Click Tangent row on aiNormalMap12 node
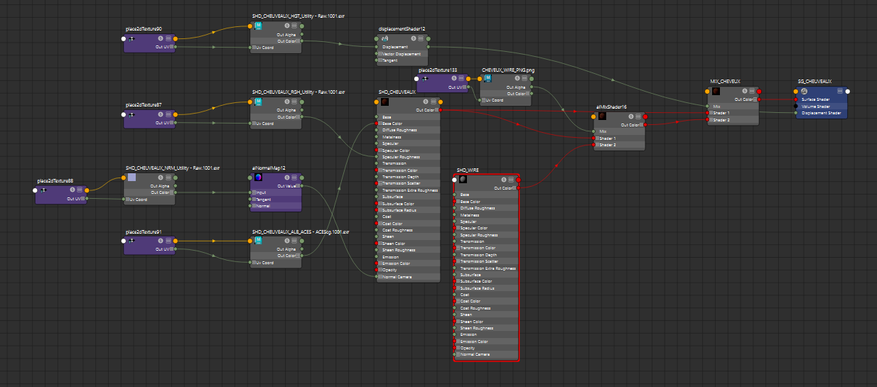The height and width of the screenshot is (387, 877). (x=276, y=200)
